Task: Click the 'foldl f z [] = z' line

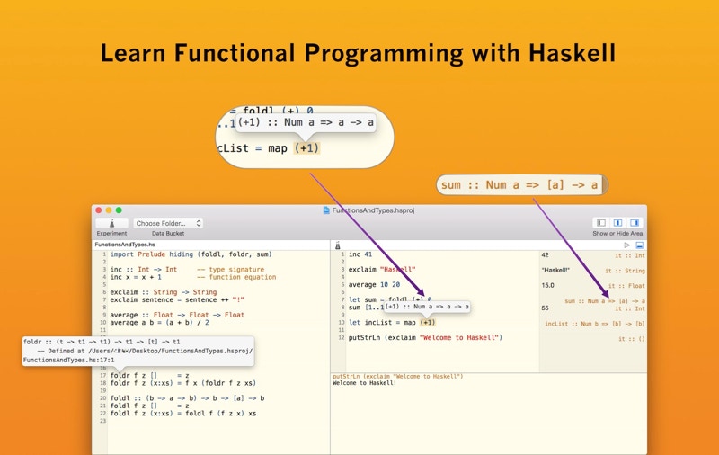Action: (x=149, y=406)
